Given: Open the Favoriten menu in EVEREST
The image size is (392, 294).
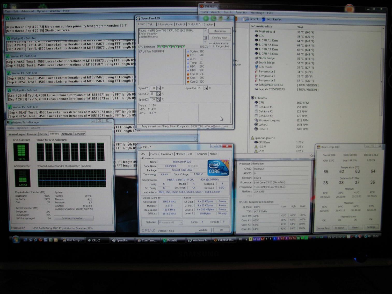Looking at the screenshot, I should (x=241, y=12).
